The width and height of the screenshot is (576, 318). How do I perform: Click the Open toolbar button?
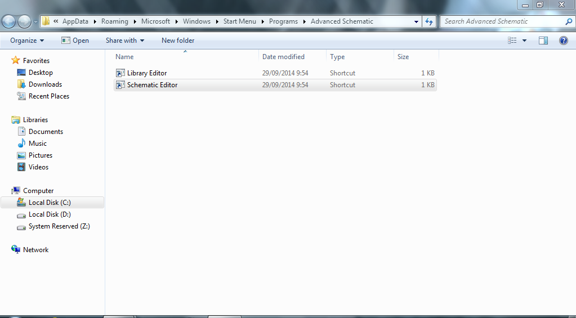click(75, 41)
